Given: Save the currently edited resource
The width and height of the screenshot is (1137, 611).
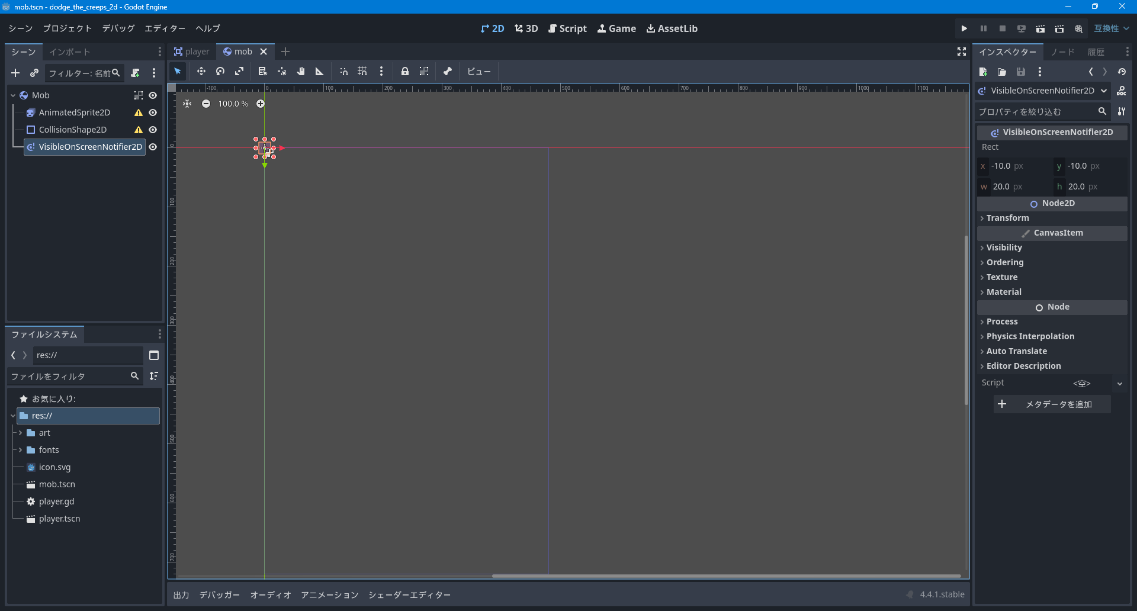Looking at the screenshot, I should coord(1021,72).
